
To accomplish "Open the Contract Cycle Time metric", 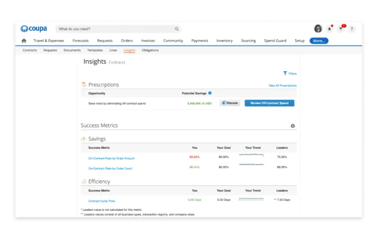I will (101, 201).
